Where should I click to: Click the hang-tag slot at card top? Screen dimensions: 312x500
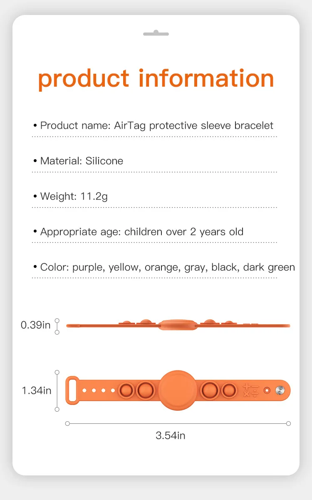click(156, 33)
